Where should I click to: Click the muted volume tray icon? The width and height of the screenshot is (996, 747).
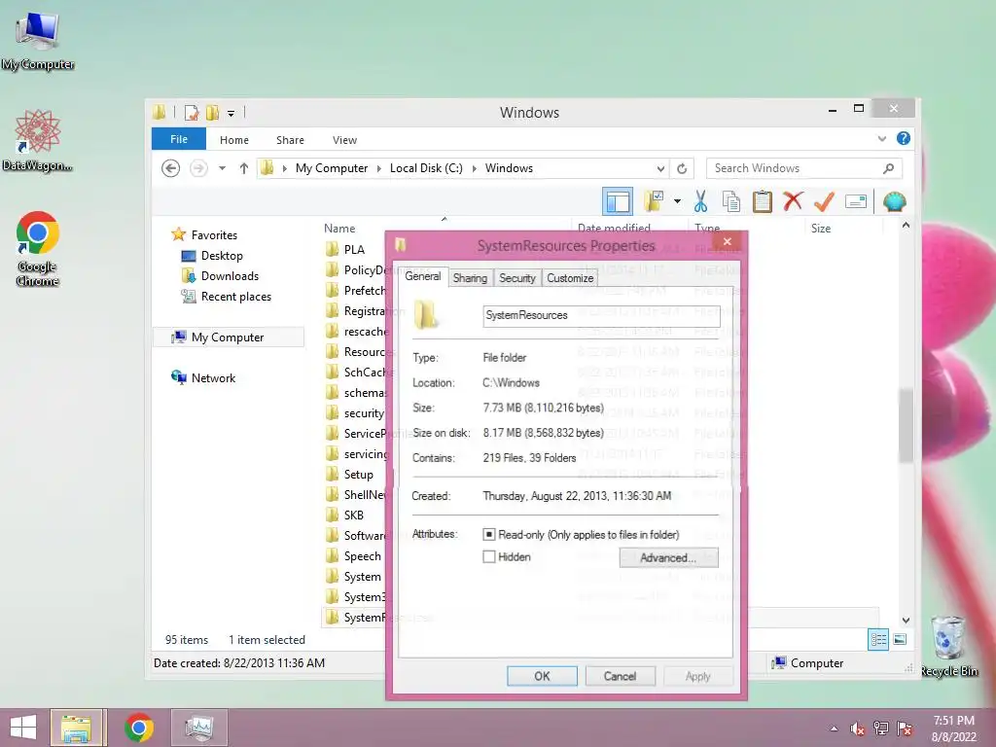pyautogui.click(x=857, y=729)
